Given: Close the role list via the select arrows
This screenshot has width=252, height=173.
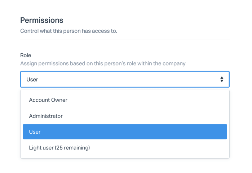Looking at the screenshot, I should pyautogui.click(x=222, y=79).
